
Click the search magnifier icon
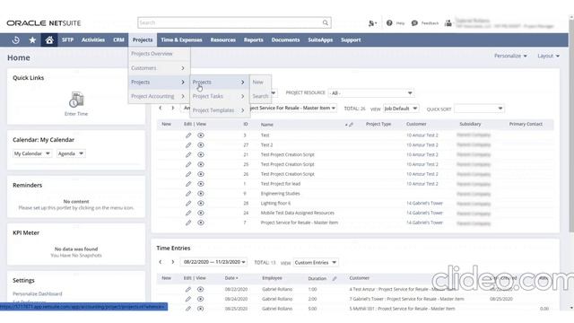325,22
